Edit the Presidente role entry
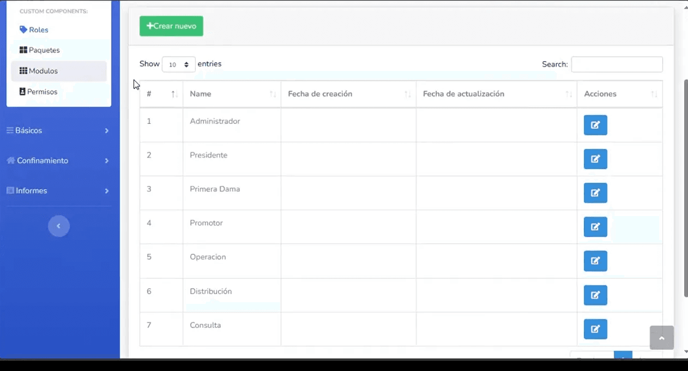 [595, 159]
